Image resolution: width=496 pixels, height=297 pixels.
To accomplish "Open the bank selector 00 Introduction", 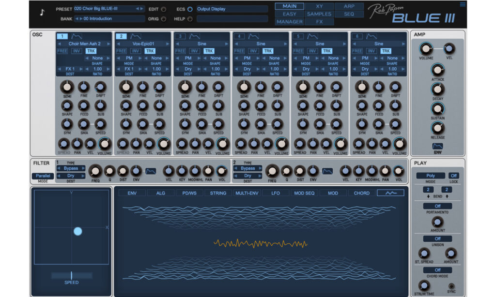I will 109,19.
